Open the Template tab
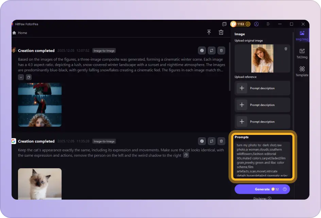The image size is (321, 218). [302, 71]
